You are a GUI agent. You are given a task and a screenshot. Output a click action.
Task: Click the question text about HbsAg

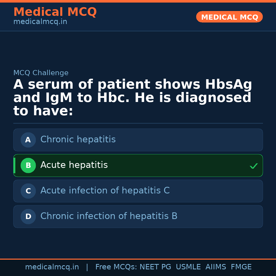pos(133,98)
